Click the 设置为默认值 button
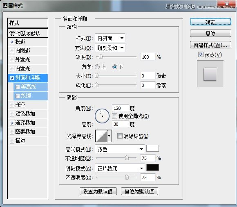 (98, 191)
